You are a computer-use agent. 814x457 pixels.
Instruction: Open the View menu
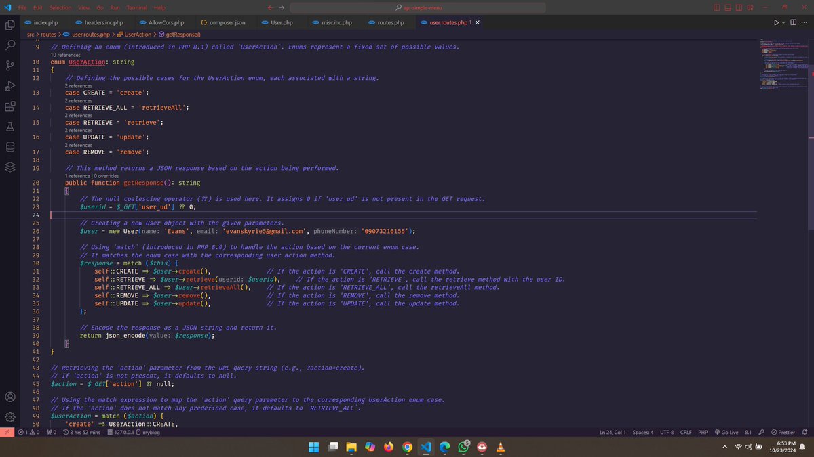point(84,7)
